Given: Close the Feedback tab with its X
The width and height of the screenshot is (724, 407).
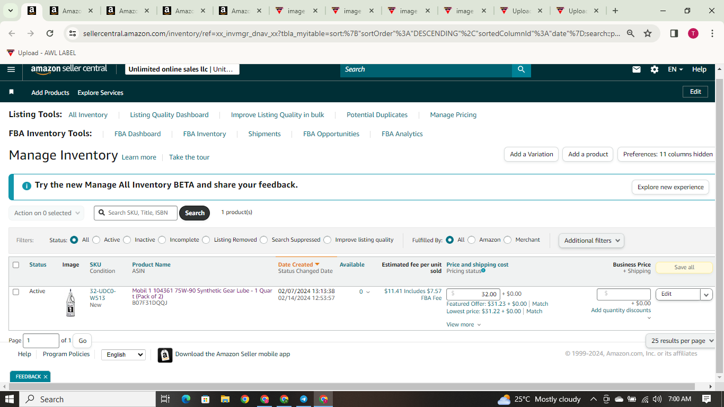Looking at the screenshot, I should pyautogui.click(x=46, y=377).
